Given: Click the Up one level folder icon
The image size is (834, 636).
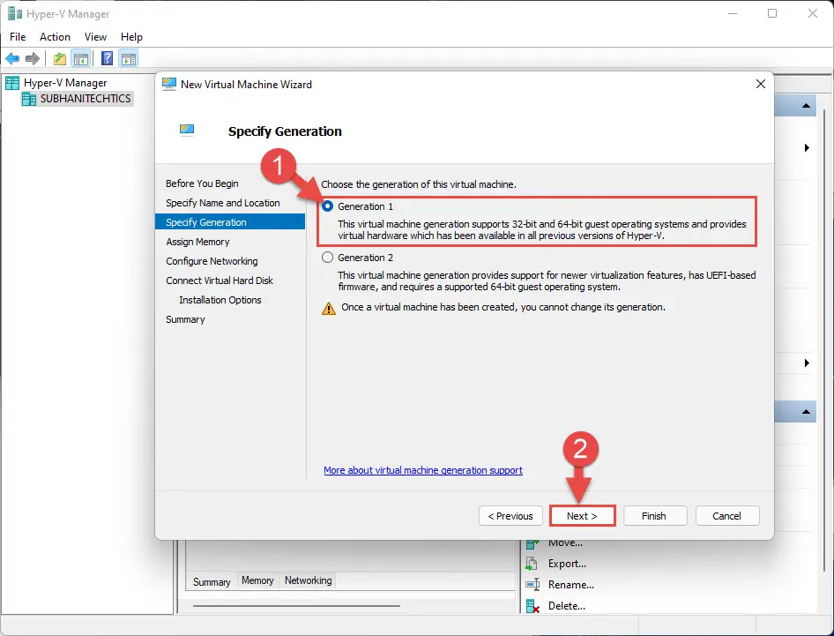Looking at the screenshot, I should [x=60, y=58].
